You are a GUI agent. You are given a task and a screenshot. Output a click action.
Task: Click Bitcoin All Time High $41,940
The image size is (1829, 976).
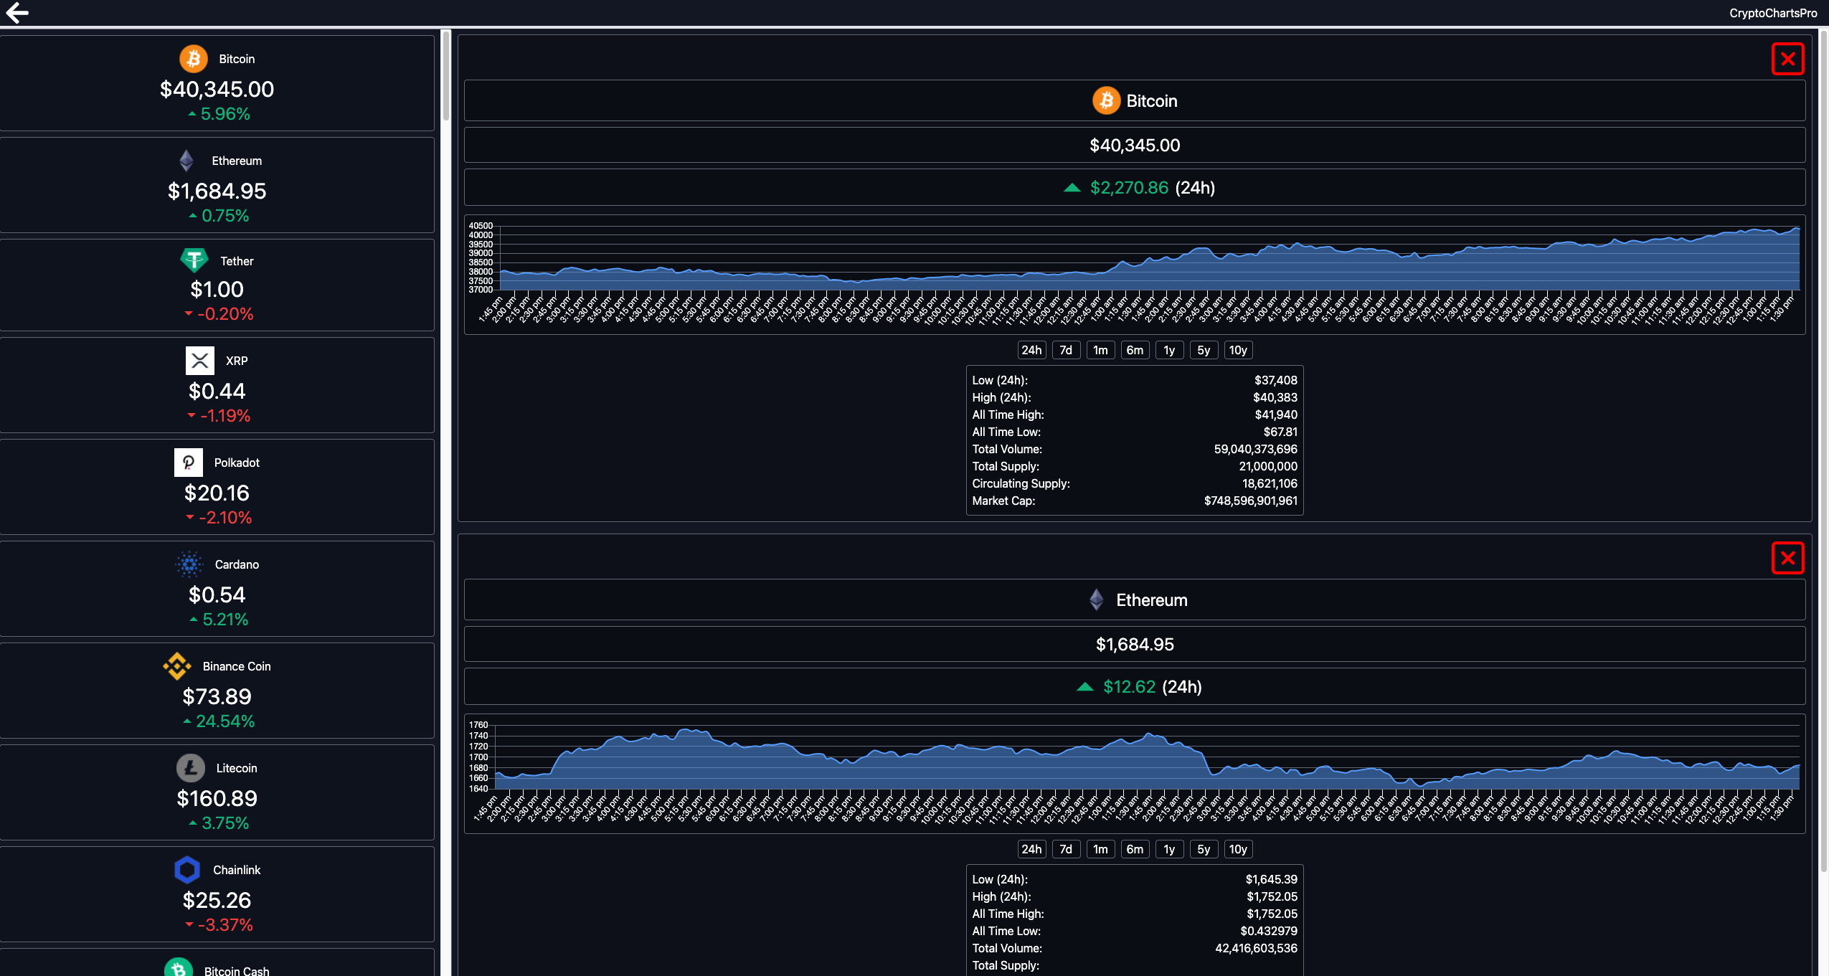[1275, 414]
